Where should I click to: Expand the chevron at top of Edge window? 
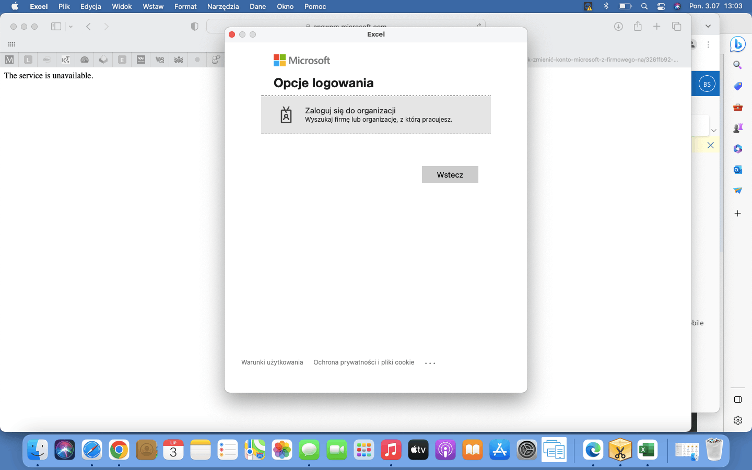pos(708,26)
